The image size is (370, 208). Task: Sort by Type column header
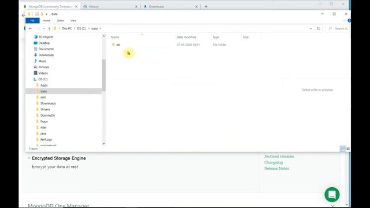pos(216,37)
